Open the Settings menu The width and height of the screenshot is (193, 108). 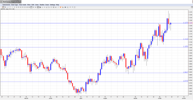pos(52,5)
